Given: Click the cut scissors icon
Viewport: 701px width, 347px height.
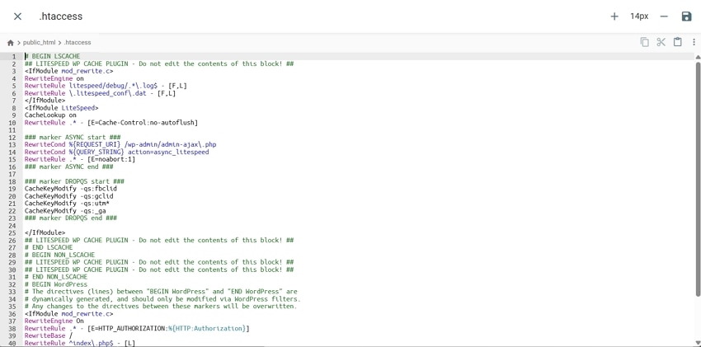Looking at the screenshot, I should (x=661, y=42).
